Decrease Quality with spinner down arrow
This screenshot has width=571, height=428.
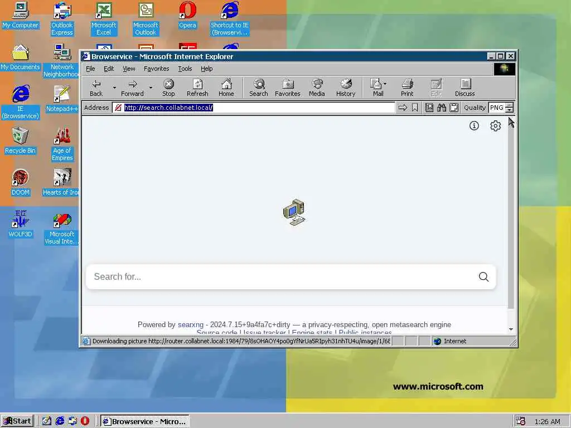coord(510,110)
